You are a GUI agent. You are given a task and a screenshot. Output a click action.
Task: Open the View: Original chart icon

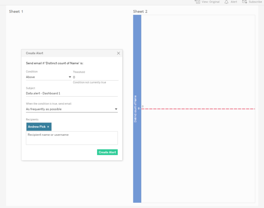(x=197, y=2)
